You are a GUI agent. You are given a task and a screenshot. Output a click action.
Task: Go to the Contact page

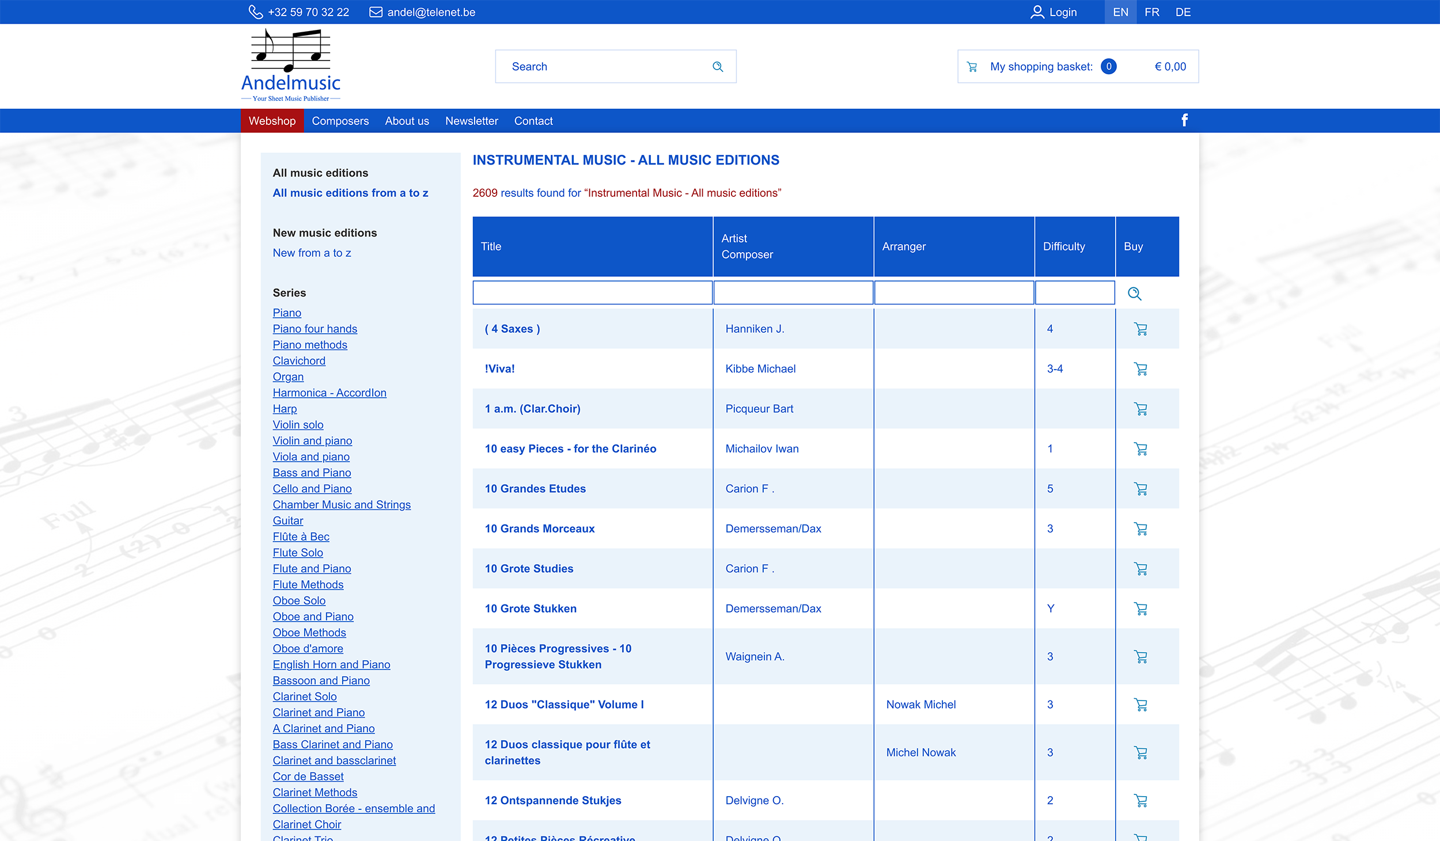(x=533, y=121)
